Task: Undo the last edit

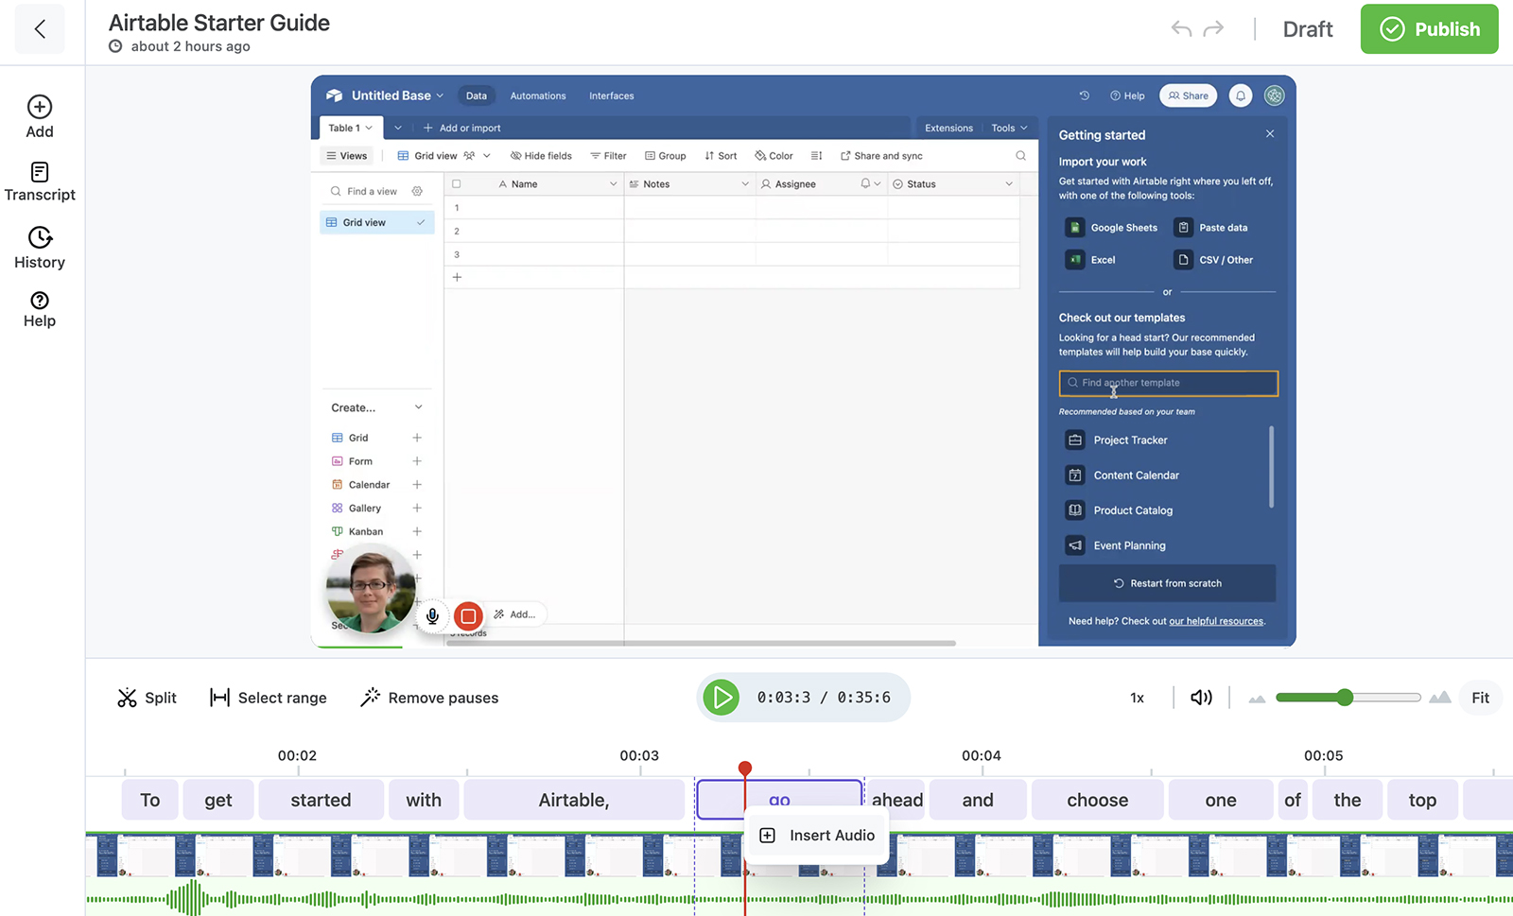Action: tap(1181, 29)
